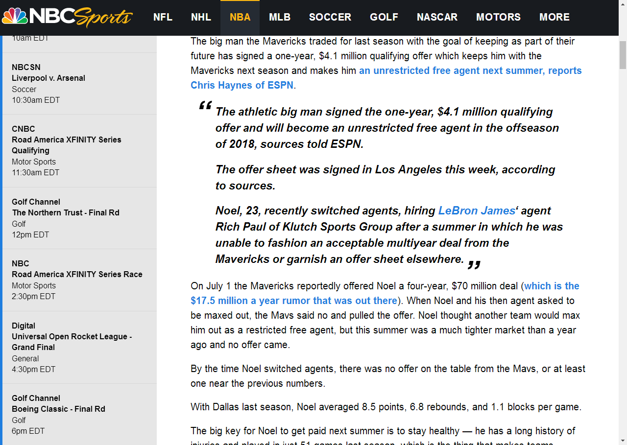Select Golf Channel The Northern Trust listing
Viewport: 627px width, 445px height.
pyautogui.click(x=80, y=218)
